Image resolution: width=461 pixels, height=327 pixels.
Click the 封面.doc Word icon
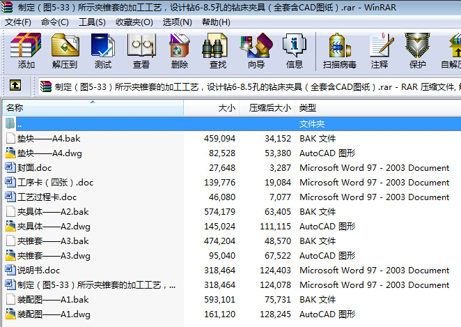(x=10, y=167)
